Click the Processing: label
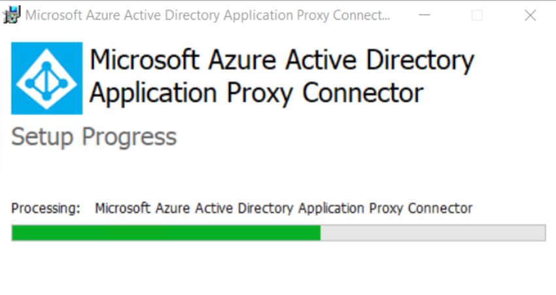Screen dimensions: 556x295 (46, 208)
